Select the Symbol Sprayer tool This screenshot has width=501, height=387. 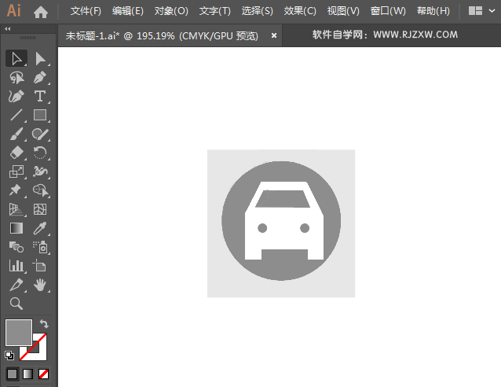(x=40, y=247)
